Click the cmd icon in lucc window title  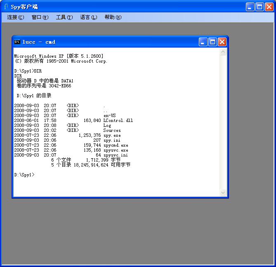(17, 42)
